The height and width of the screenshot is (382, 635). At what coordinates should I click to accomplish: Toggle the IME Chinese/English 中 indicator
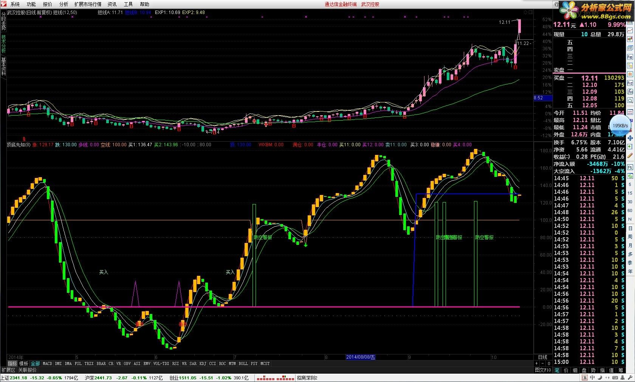(592, 377)
